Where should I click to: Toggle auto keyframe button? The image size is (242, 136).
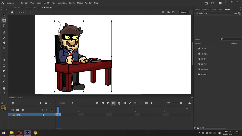click(113, 103)
